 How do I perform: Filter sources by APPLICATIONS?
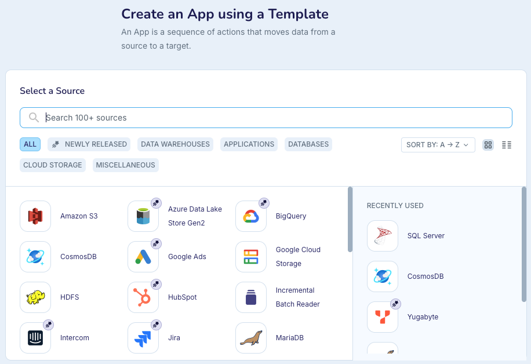[249, 144]
